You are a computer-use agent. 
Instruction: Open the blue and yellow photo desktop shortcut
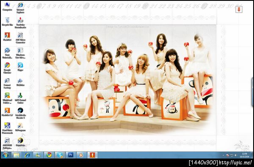click(x=7, y=128)
